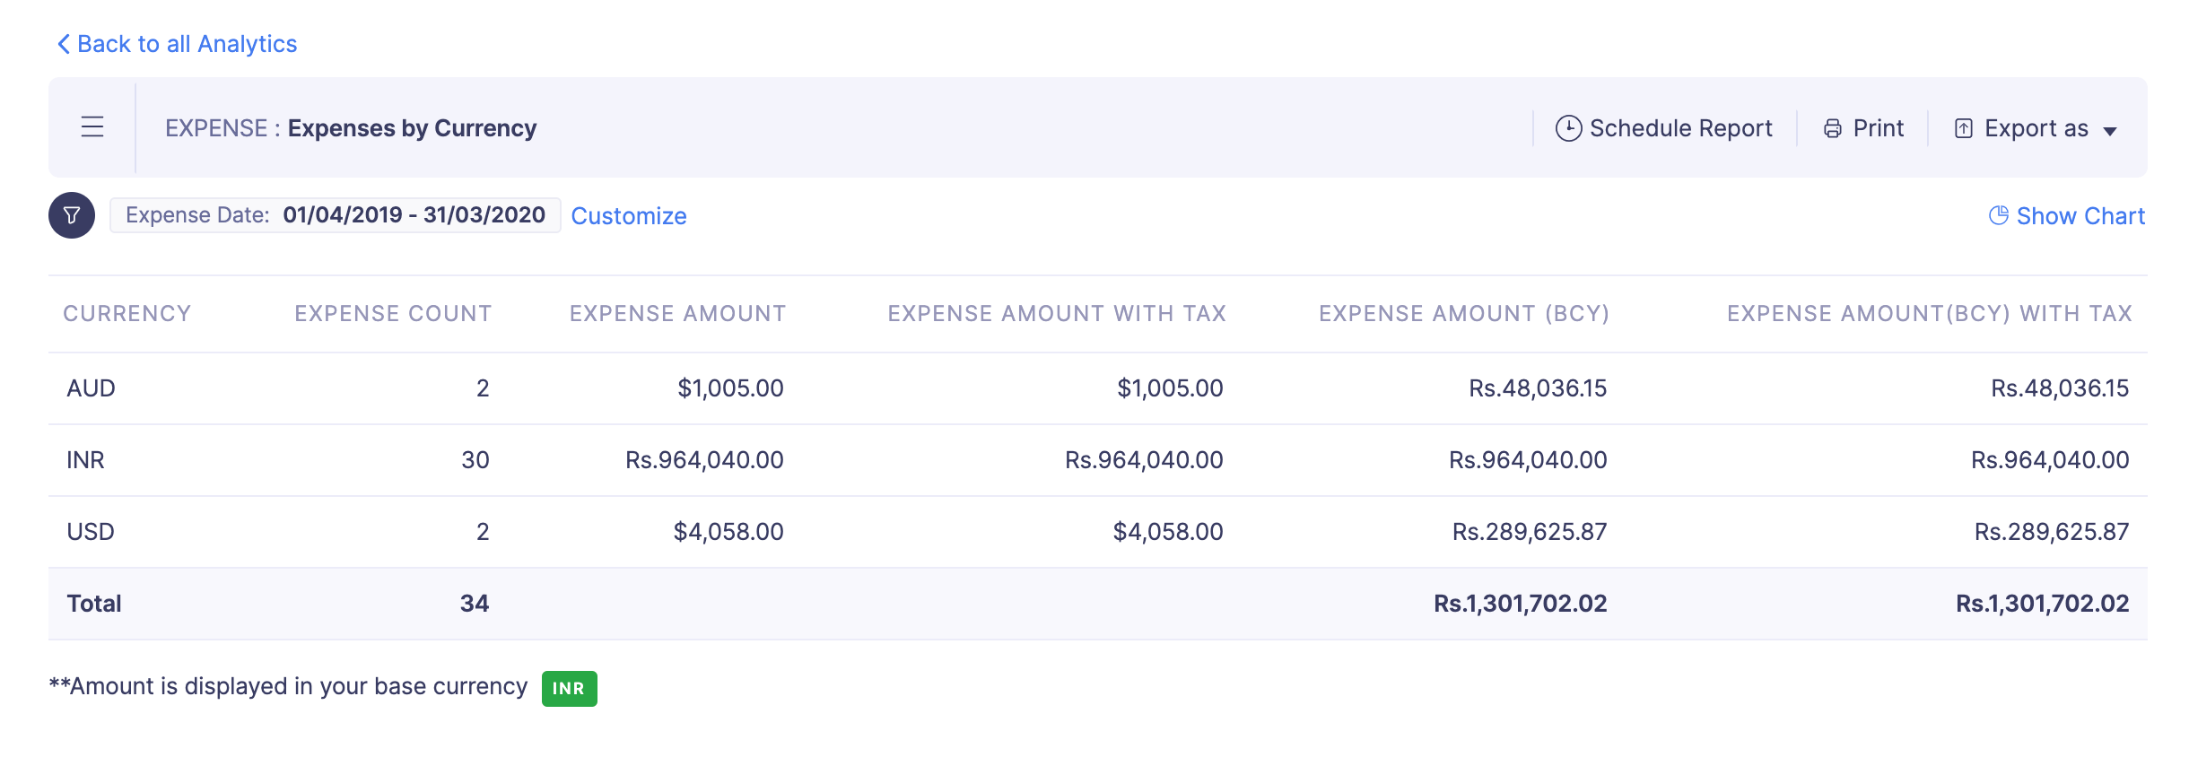Click the green INR base currency badge
2189x766 pixels.
pyautogui.click(x=569, y=688)
